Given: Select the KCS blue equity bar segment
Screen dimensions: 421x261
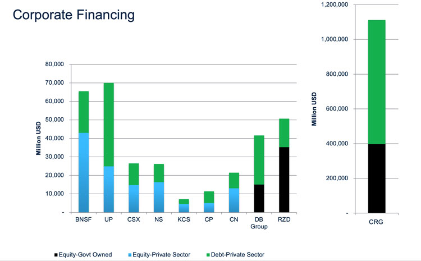Looking at the screenshot, I should (x=184, y=208).
